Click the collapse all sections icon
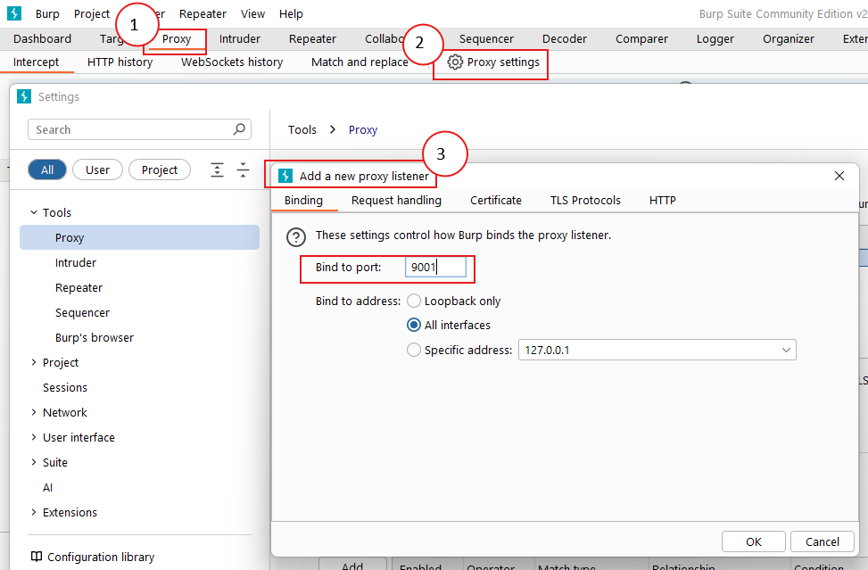The height and width of the screenshot is (570, 868). pos(243,169)
